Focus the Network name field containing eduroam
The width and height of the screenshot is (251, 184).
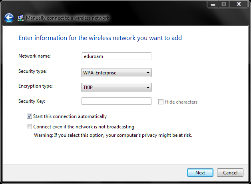click(116, 56)
